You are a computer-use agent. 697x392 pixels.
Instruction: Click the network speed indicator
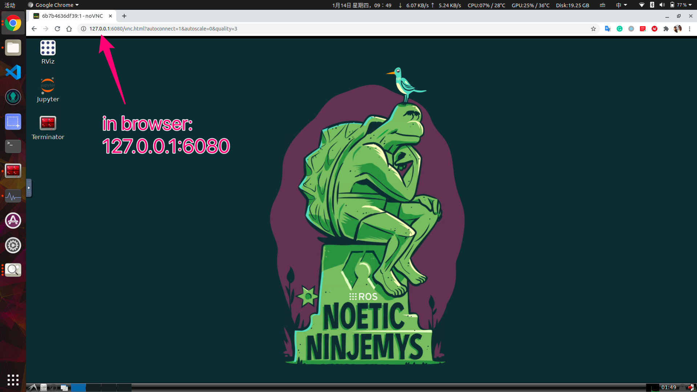click(429, 5)
